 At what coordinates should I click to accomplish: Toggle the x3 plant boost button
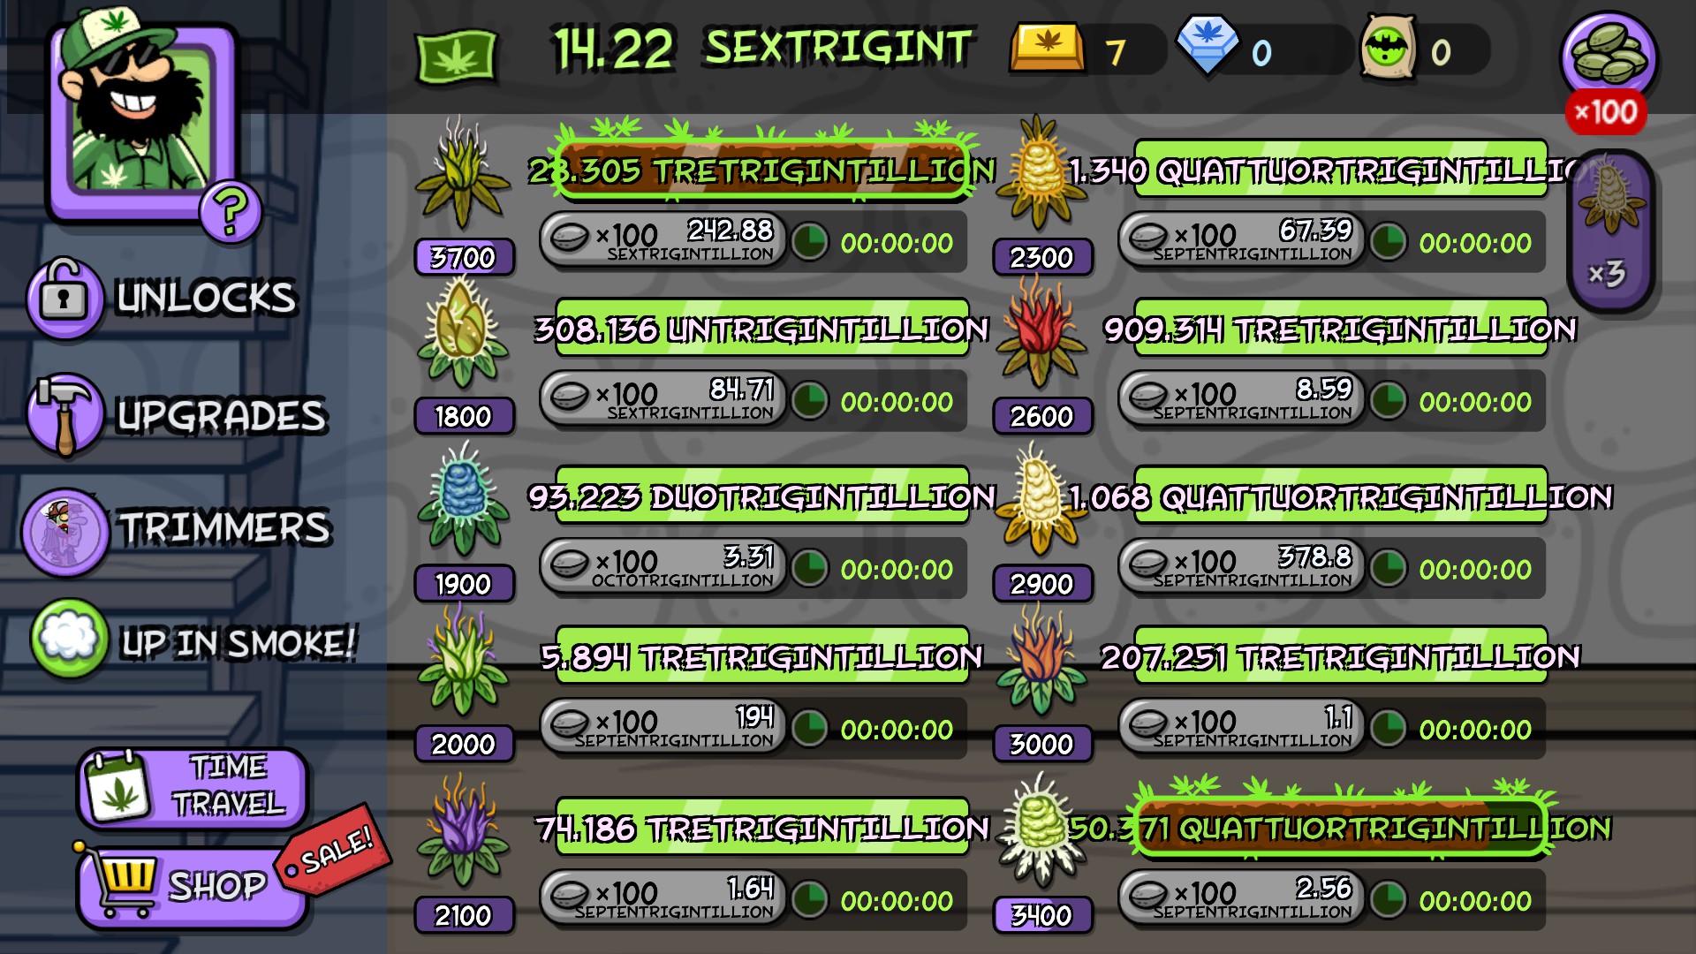pyautogui.click(x=1609, y=231)
